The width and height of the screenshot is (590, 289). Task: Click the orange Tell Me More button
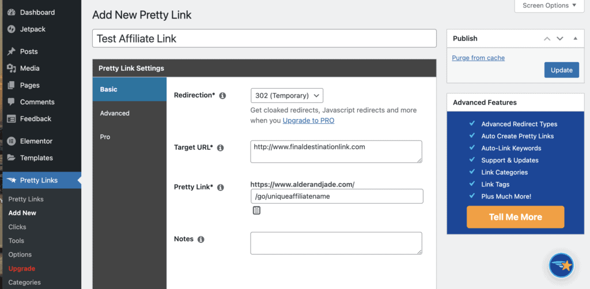pos(516,217)
